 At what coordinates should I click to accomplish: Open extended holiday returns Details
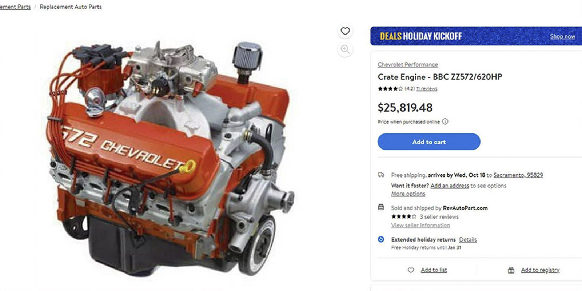point(468,239)
